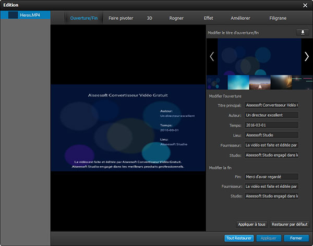The width and height of the screenshot is (313, 246).
Task: Open the Faire pivoter tab
Action: click(x=121, y=18)
